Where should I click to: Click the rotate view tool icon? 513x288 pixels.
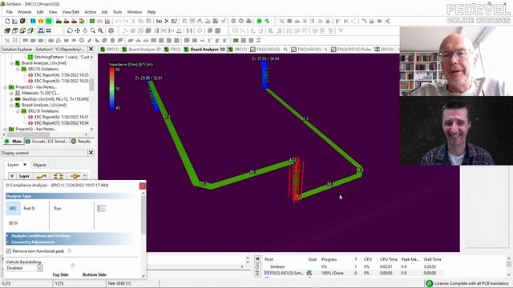[x=70, y=30]
